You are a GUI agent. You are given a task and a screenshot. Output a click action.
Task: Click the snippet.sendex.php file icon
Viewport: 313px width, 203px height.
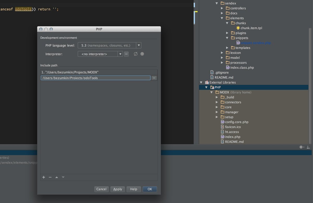(238, 43)
